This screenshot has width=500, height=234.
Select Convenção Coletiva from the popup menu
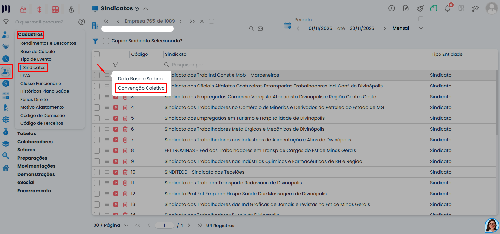(141, 88)
